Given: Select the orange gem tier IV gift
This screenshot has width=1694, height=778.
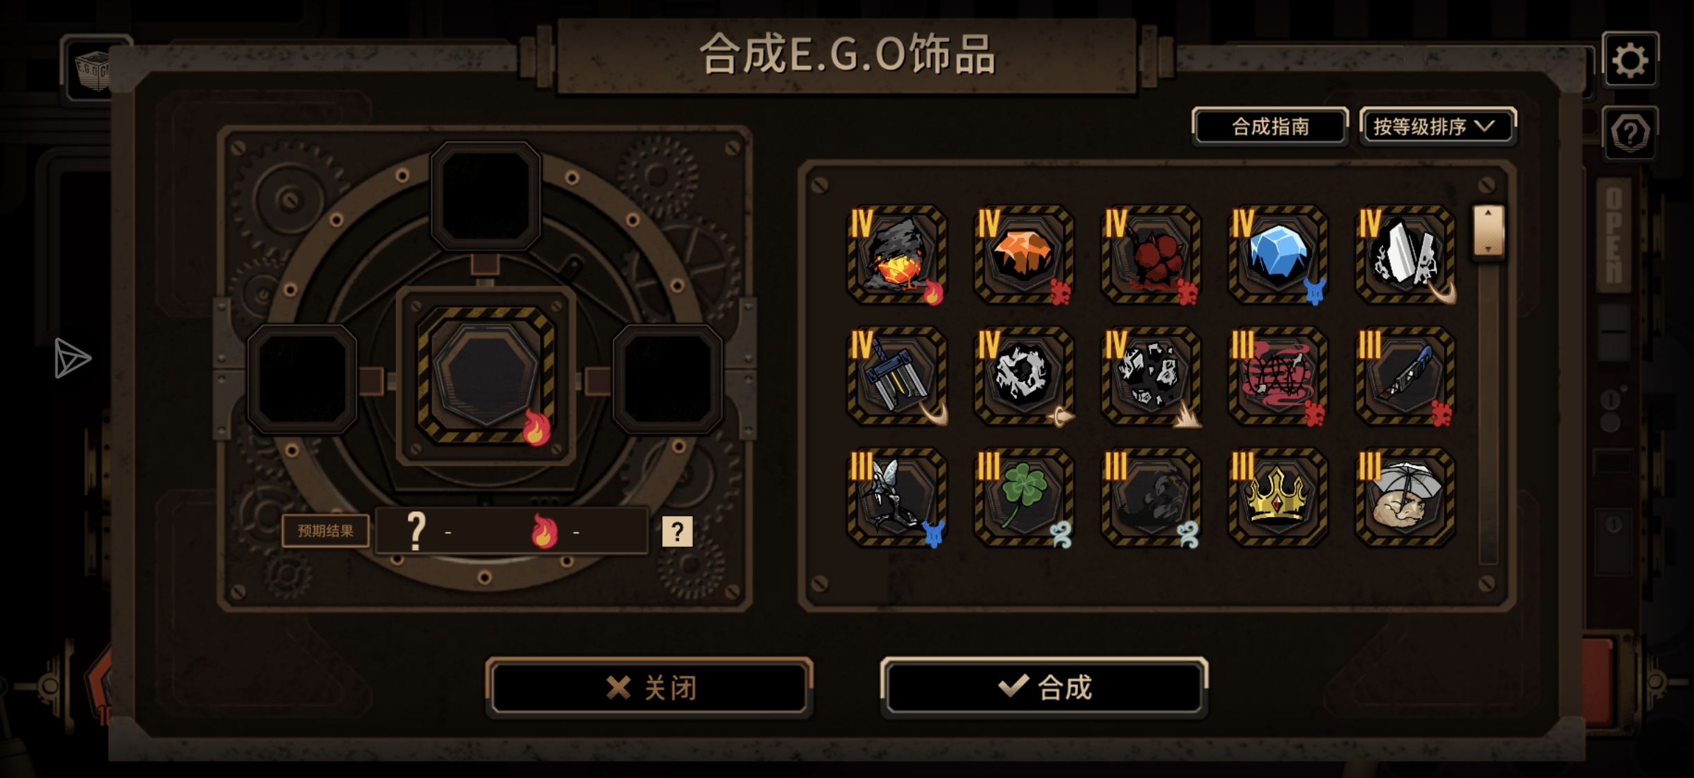Looking at the screenshot, I should pos(1024,254).
